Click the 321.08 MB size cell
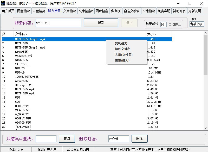Image resolution: width=208 pixels, height=152 pixels. pyautogui.click(x=154, y=102)
